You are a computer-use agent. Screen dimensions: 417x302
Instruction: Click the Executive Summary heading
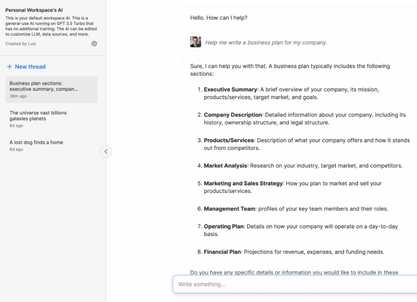tap(230, 89)
